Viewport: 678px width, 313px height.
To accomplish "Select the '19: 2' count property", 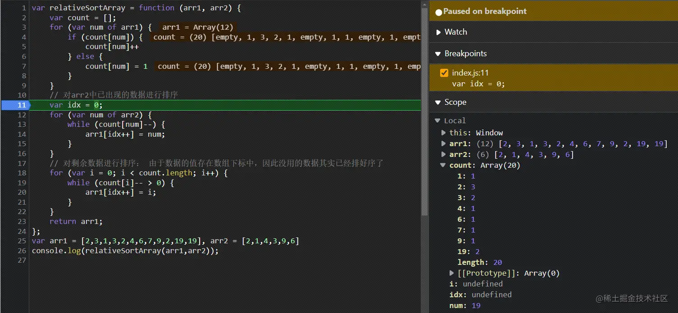I will (469, 251).
